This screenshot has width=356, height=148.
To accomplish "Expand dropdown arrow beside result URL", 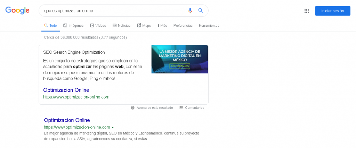I will (x=113, y=128).
